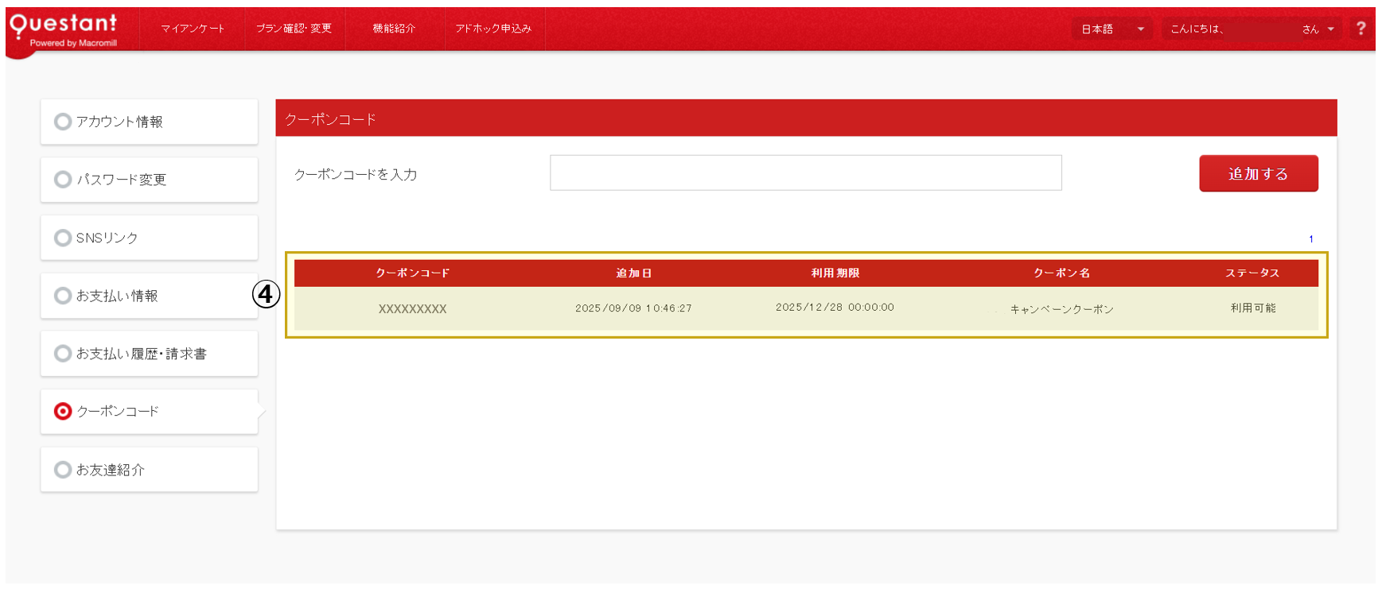The image size is (1382, 589).
Task: Select the アカウント情報 radio option
Action: (63, 122)
